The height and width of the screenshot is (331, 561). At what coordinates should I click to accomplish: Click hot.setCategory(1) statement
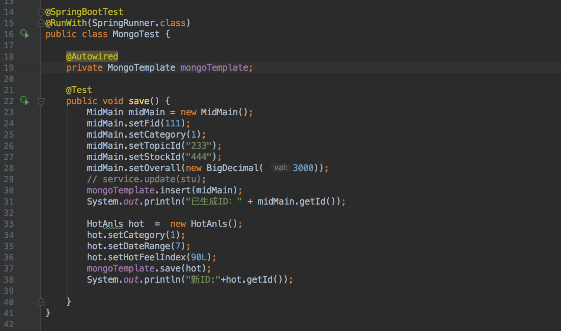tap(136, 235)
